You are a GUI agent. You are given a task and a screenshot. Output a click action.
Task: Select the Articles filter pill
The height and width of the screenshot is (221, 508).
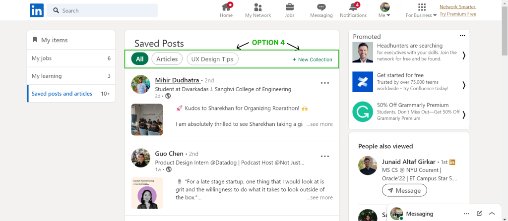point(167,59)
